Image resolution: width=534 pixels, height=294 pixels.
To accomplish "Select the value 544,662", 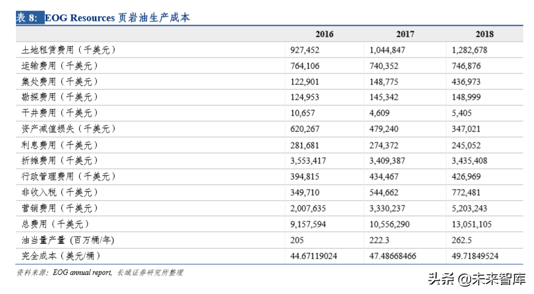I will pos(384,193).
